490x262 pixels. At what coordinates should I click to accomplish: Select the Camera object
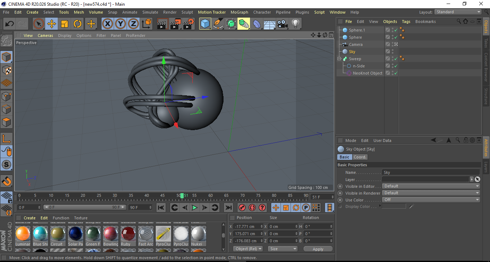click(356, 44)
